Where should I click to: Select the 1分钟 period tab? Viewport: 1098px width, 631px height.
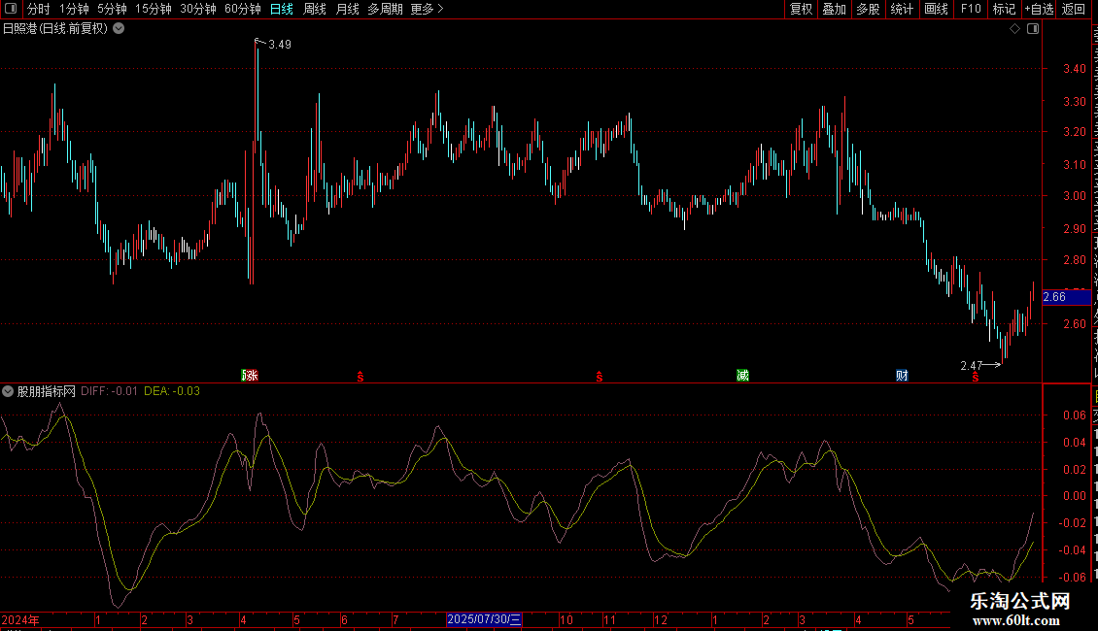click(x=74, y=9)
